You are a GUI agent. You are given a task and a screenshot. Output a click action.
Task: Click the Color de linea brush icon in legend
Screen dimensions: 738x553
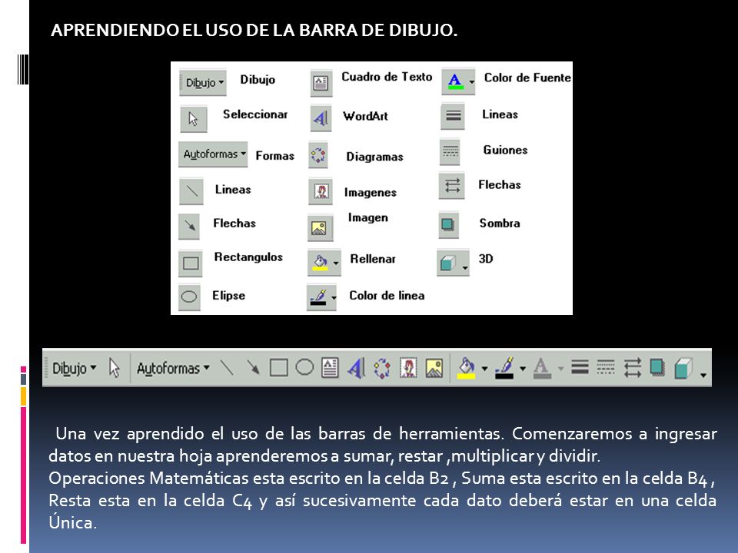(x=318, y=297)
